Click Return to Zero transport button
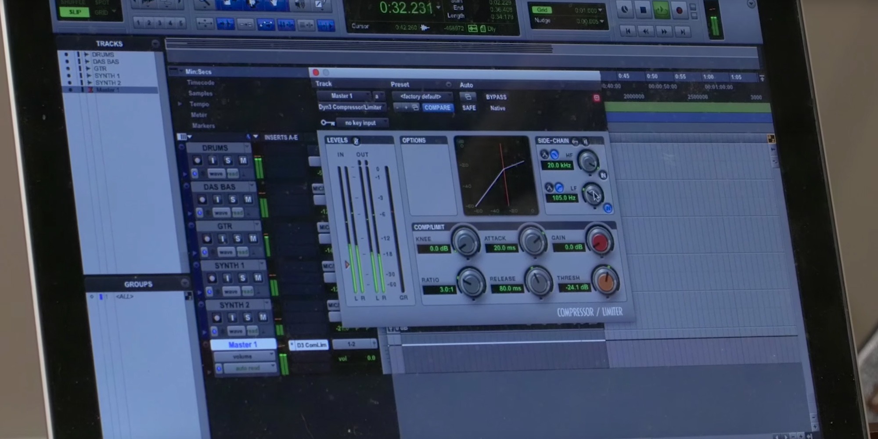The width and height of the screenshot is (878, 439). point(628,31)
